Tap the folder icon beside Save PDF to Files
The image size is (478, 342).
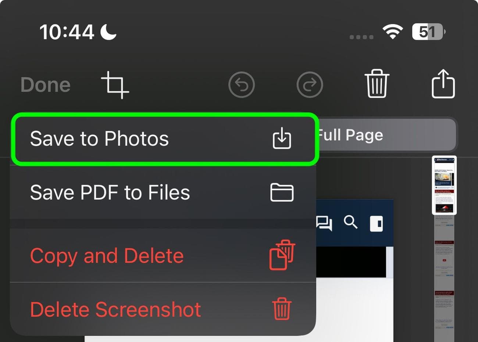click(282, 192)
